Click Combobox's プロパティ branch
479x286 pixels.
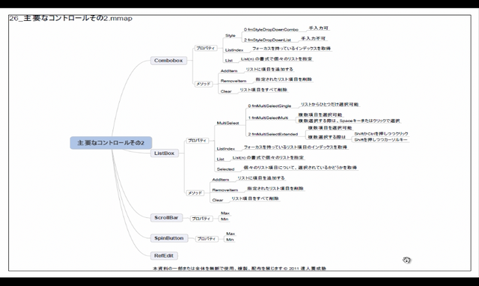click(x=205, y=48)
